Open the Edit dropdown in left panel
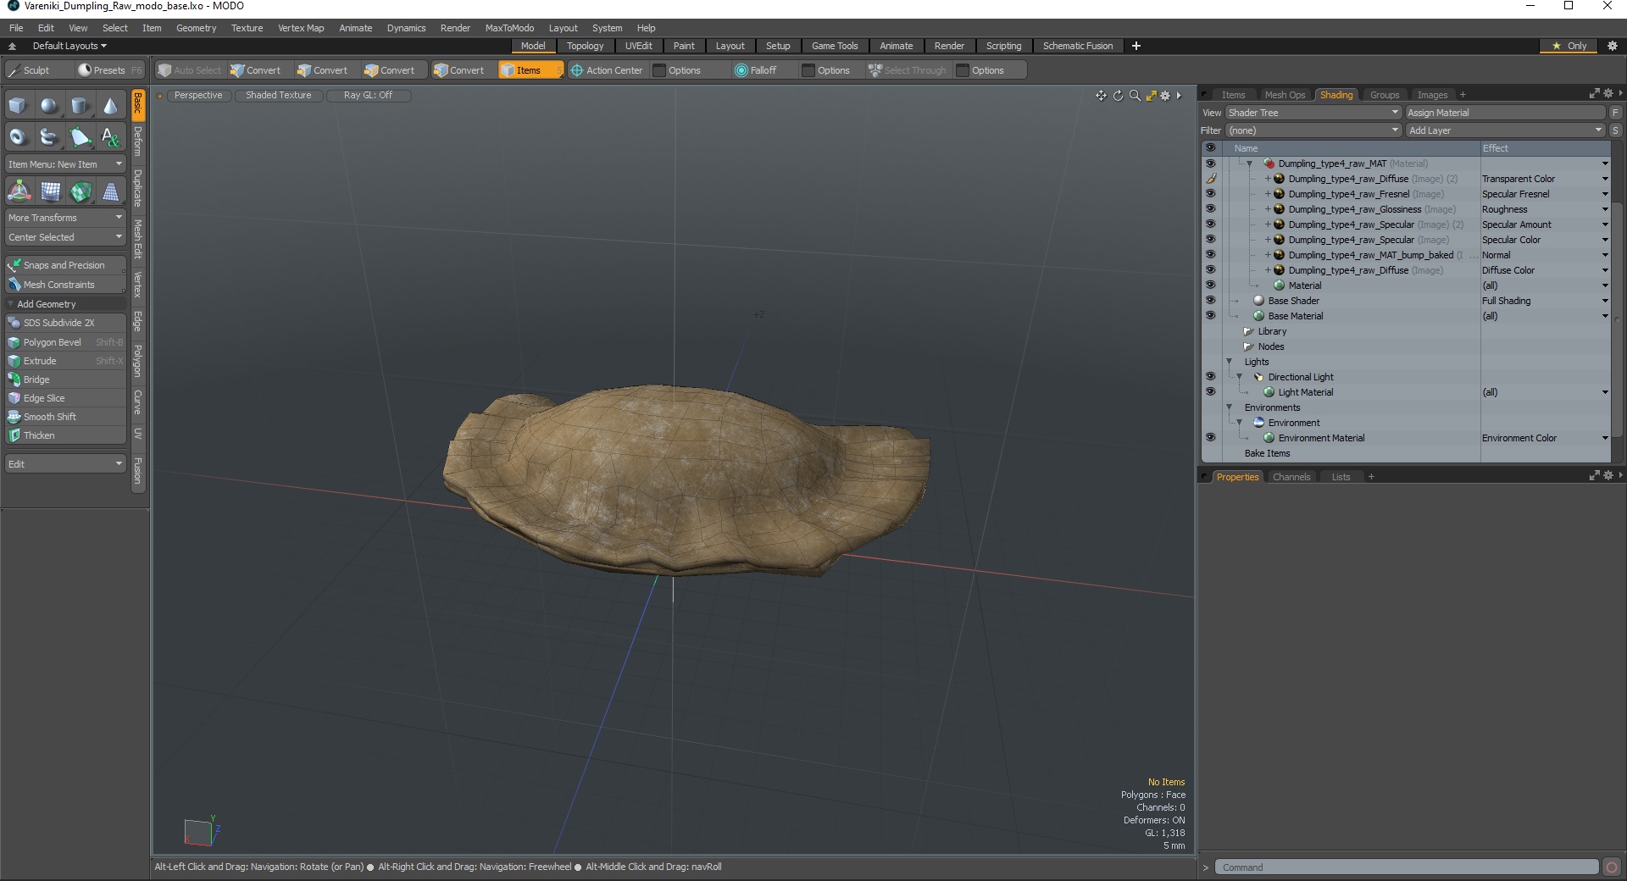Screen dimensions: 1627x881 point(65,464)
